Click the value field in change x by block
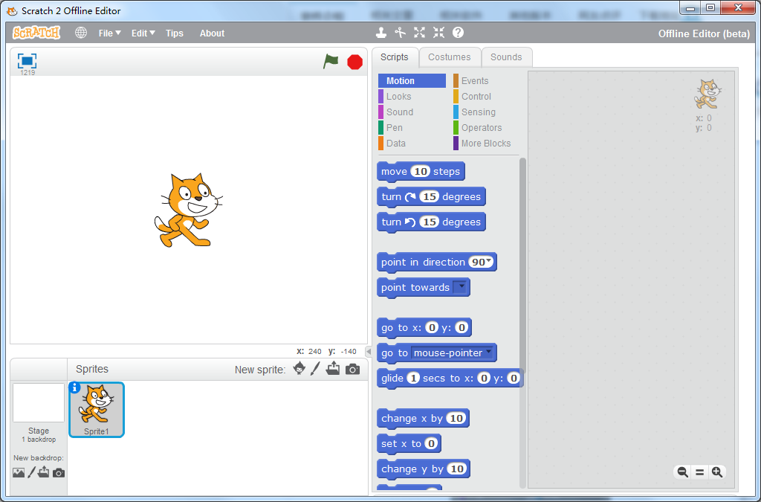The image size is (761, 502). point(456,418)
